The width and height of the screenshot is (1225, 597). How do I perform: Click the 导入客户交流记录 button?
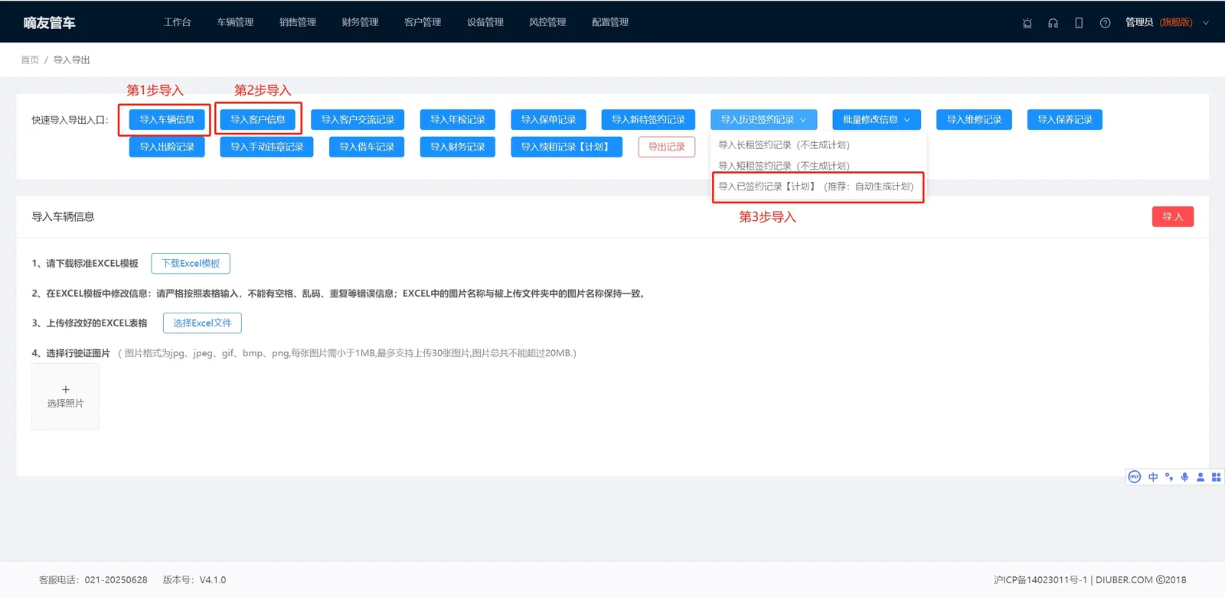[x=358, y=120]
